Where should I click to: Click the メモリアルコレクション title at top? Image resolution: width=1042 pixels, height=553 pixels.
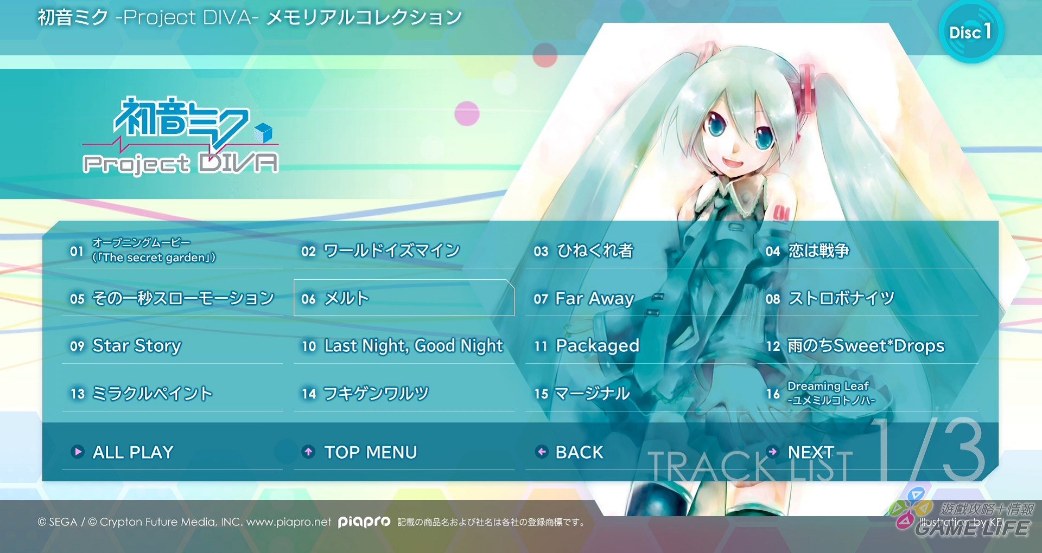364,17
